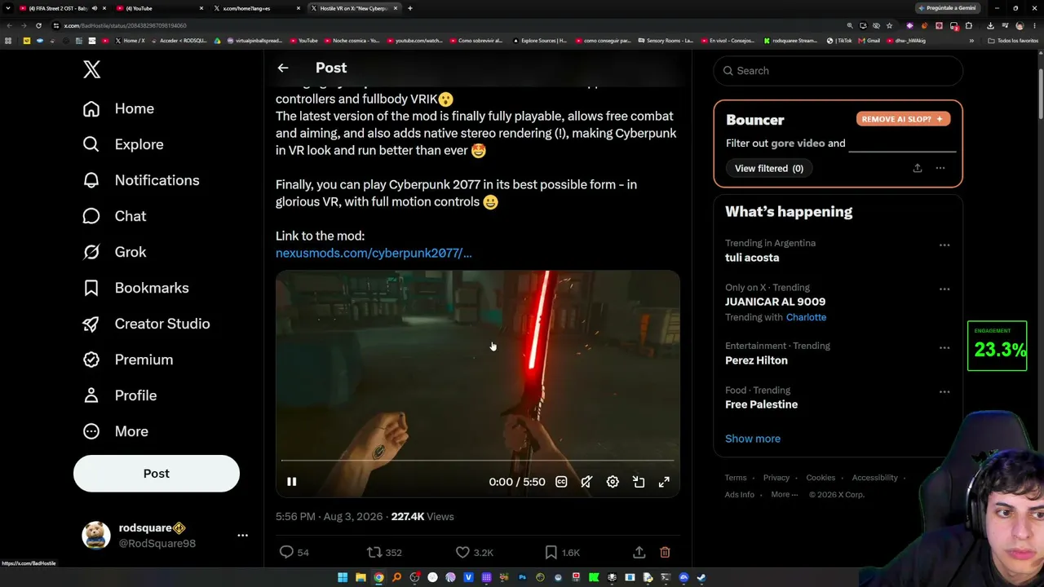Click Show more under What's happening
Image resolution: width=1044 pixels, height=587 pixels.
click(x=753, y=439)
